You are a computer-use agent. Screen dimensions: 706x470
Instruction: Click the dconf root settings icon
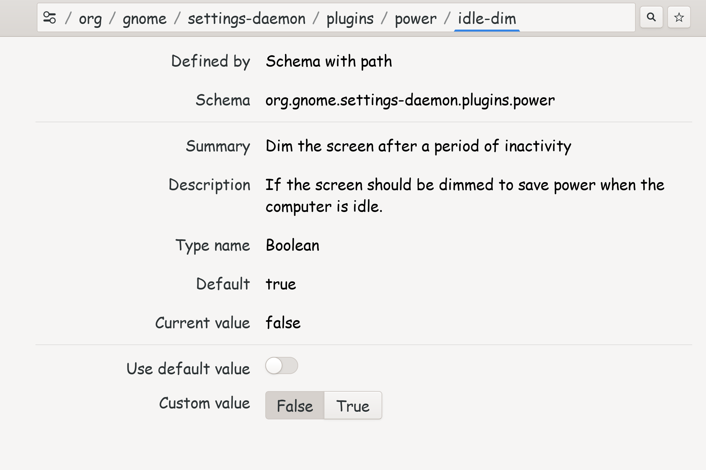(x=50, y=18)
